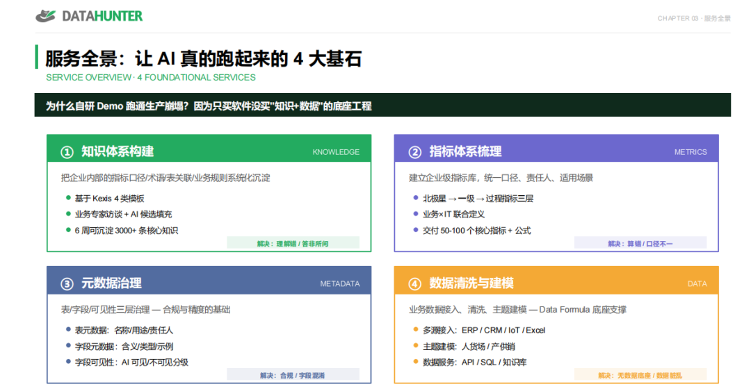Click the bullet '6 周可沉淀 3000+ 条核心知识'
This screenshot has height=391, width=751.
click(x=127, y=231)
